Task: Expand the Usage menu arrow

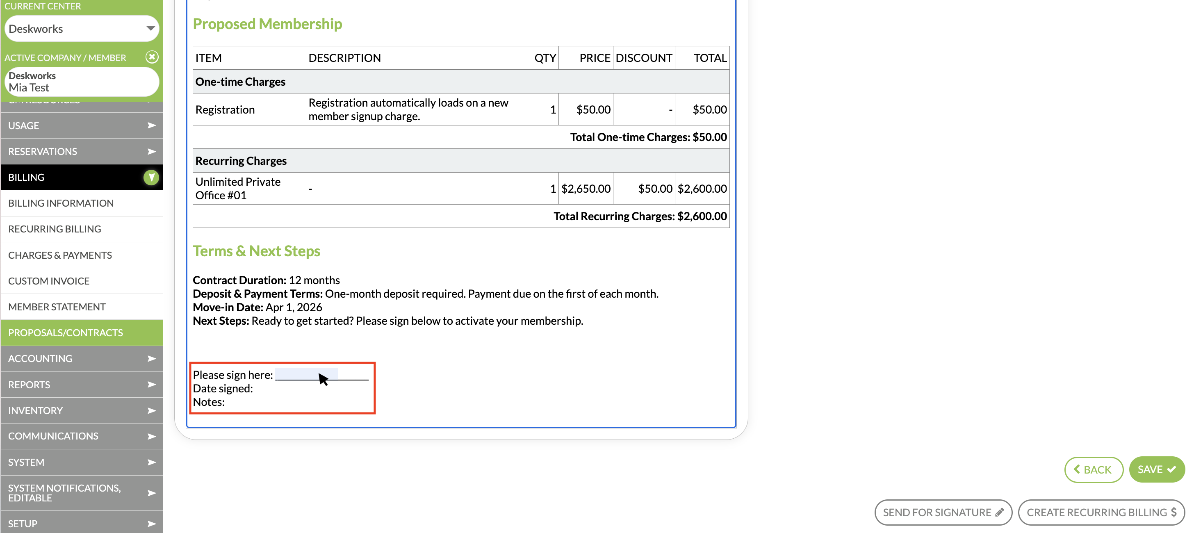Action: pyautogui.click(x=151, y=125)
